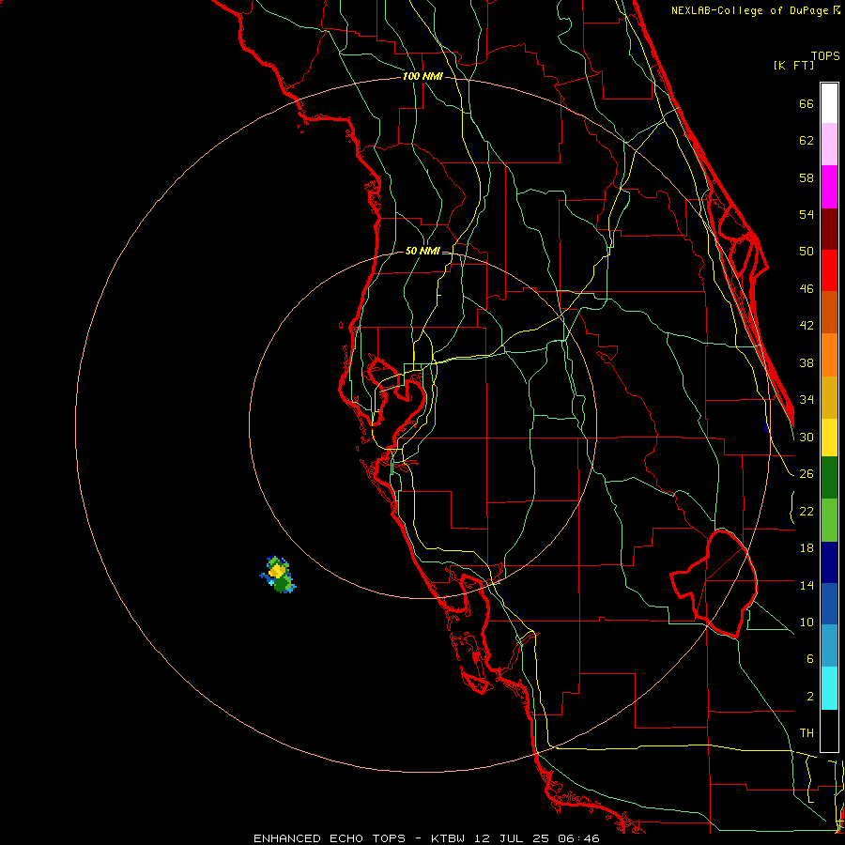
Task: Click the 'TH' threshold label
Action: click(x=807, y=733)
